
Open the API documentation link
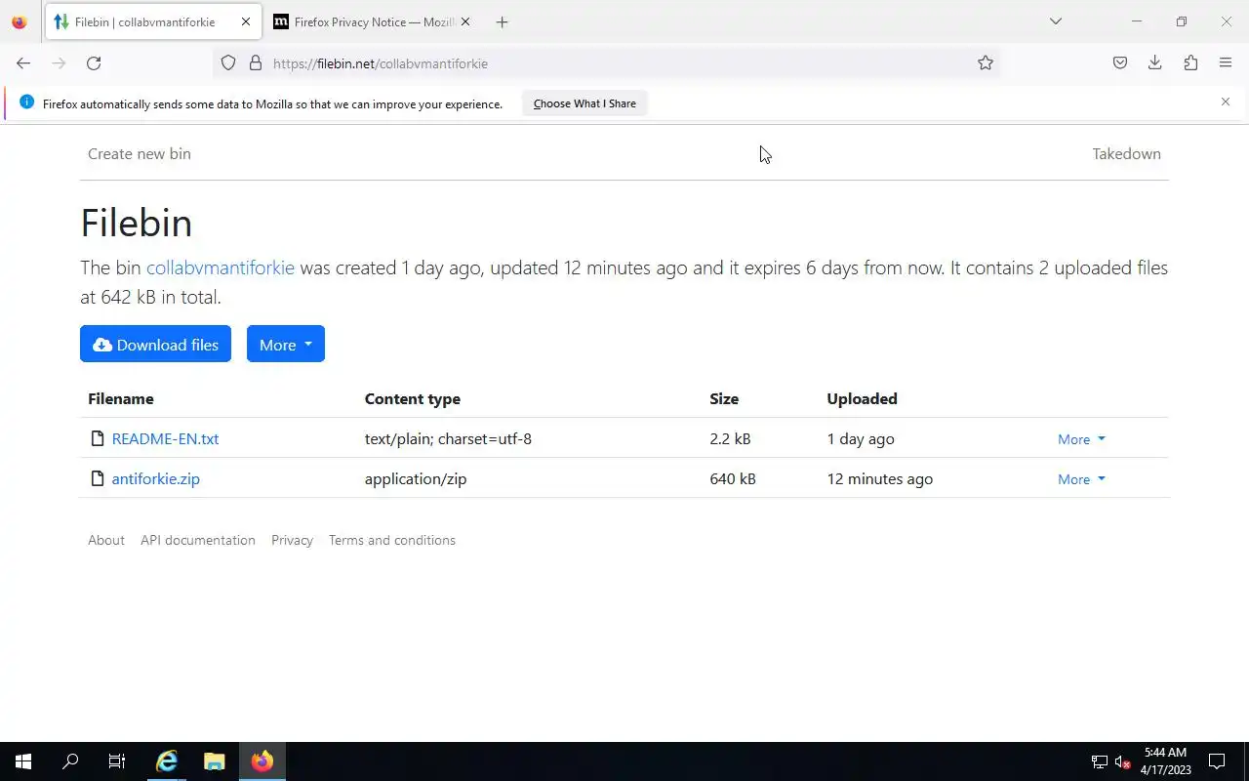click(198, 540)
